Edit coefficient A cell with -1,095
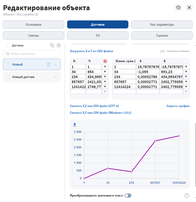196x202 pixels. click(x=148, y=72)
